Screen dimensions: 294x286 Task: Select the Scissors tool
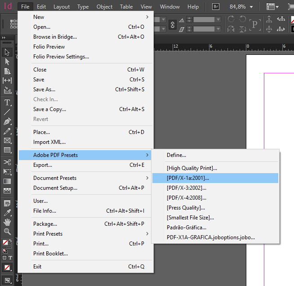[x=7, y=162]
